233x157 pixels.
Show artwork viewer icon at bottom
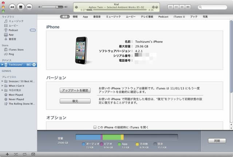click(33, 154)
